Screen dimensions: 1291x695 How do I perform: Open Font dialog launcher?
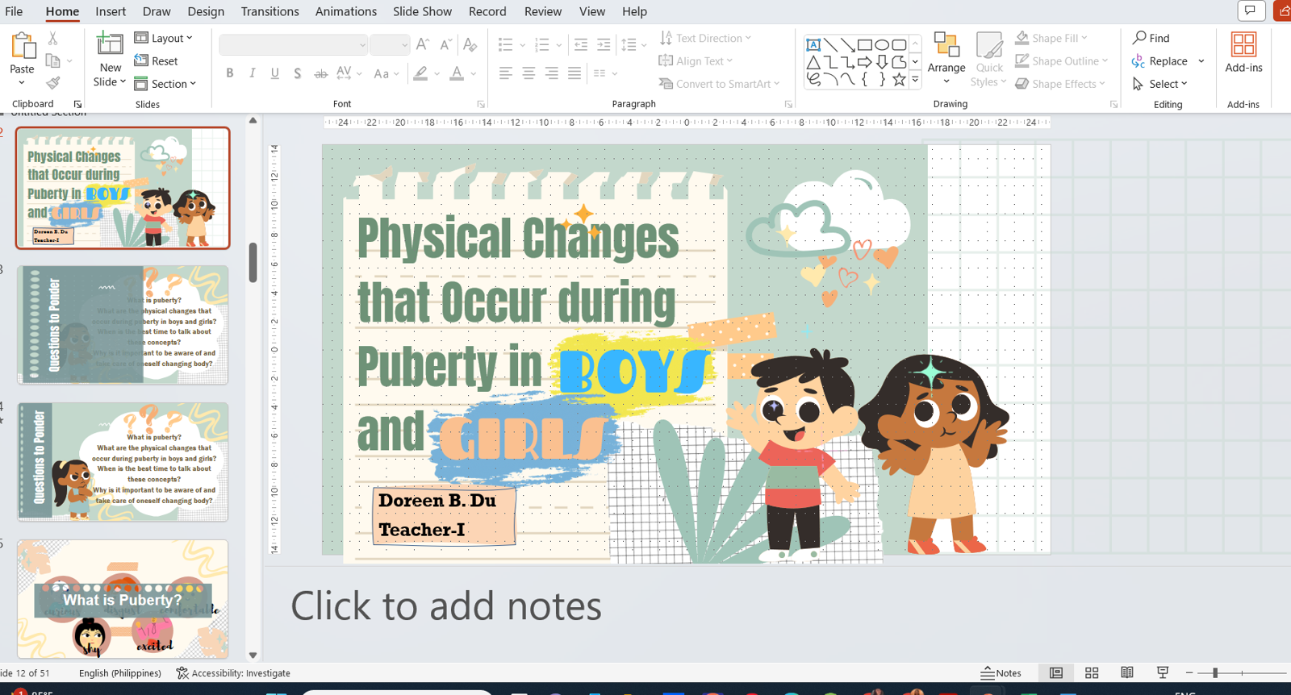pos(481,104)
